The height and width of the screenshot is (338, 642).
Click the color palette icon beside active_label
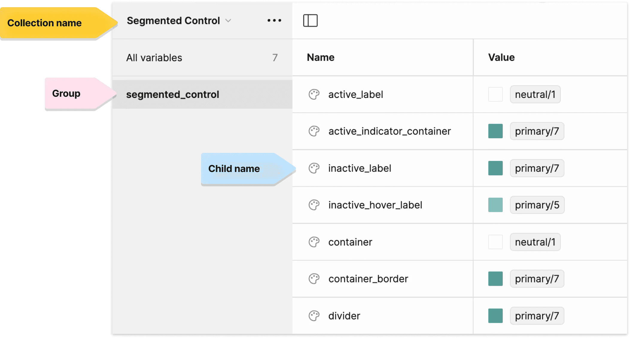click(x=314, y=95)
